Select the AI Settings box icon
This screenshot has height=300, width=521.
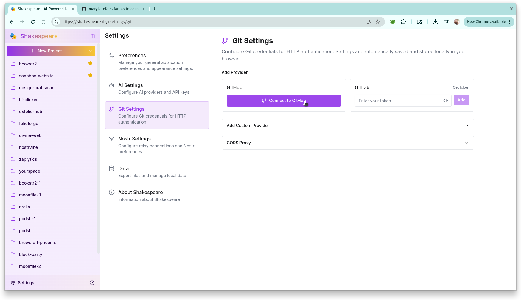(x=112, y=85)
